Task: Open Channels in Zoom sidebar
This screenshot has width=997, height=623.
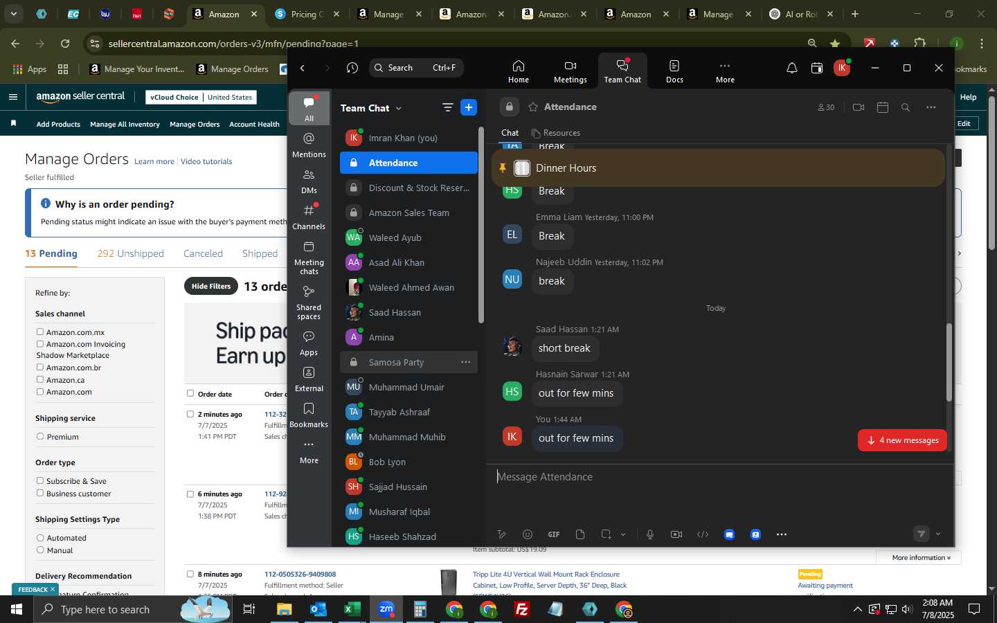Action: (x=309, y=217)
